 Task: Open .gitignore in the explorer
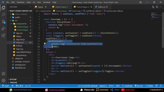(x=19, y=59)
